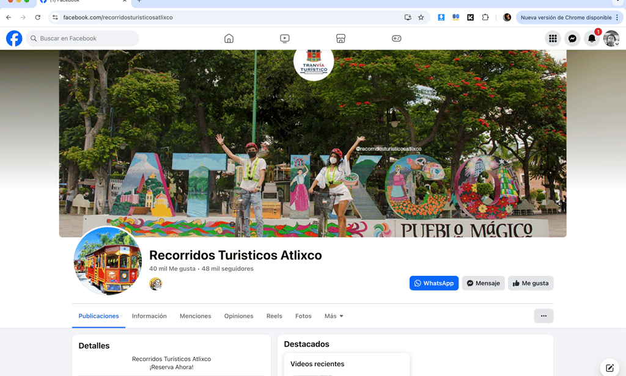Open site information icon in address bar
The height and width of the screenshot is (376, 626).
point(55,17)
